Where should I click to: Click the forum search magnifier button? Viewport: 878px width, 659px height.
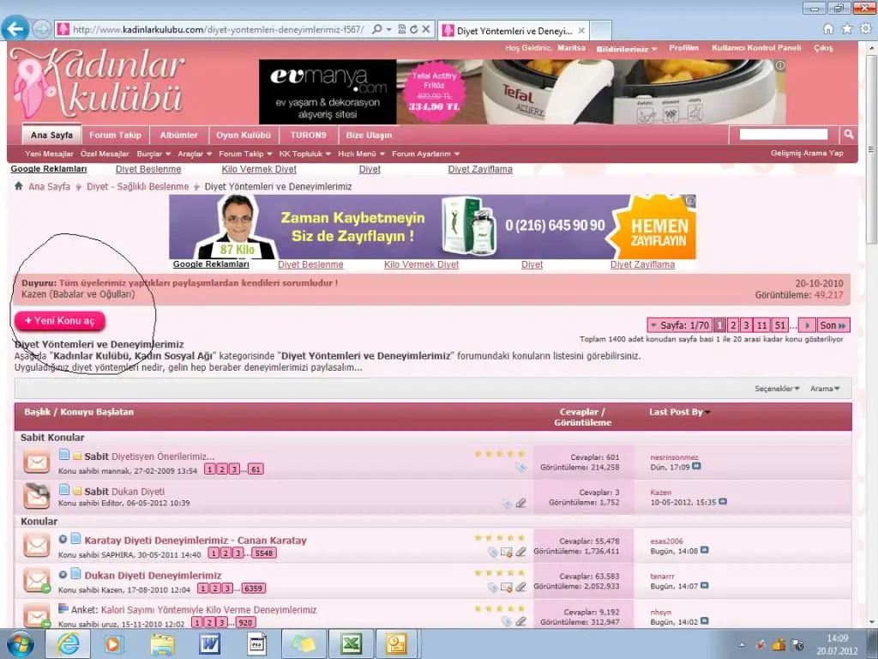point(848,135)
